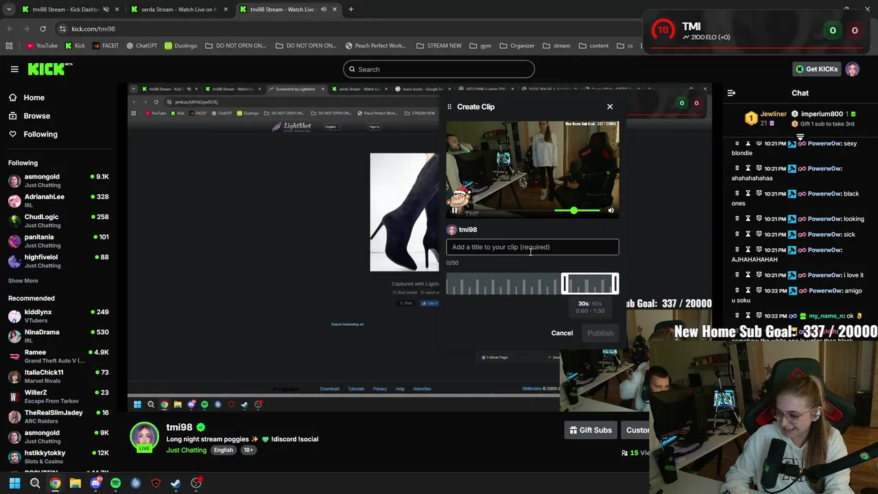Click the clip range selection on timeline
The height and width of the screenshot is (494, 878).
click(x=590, y=284)
